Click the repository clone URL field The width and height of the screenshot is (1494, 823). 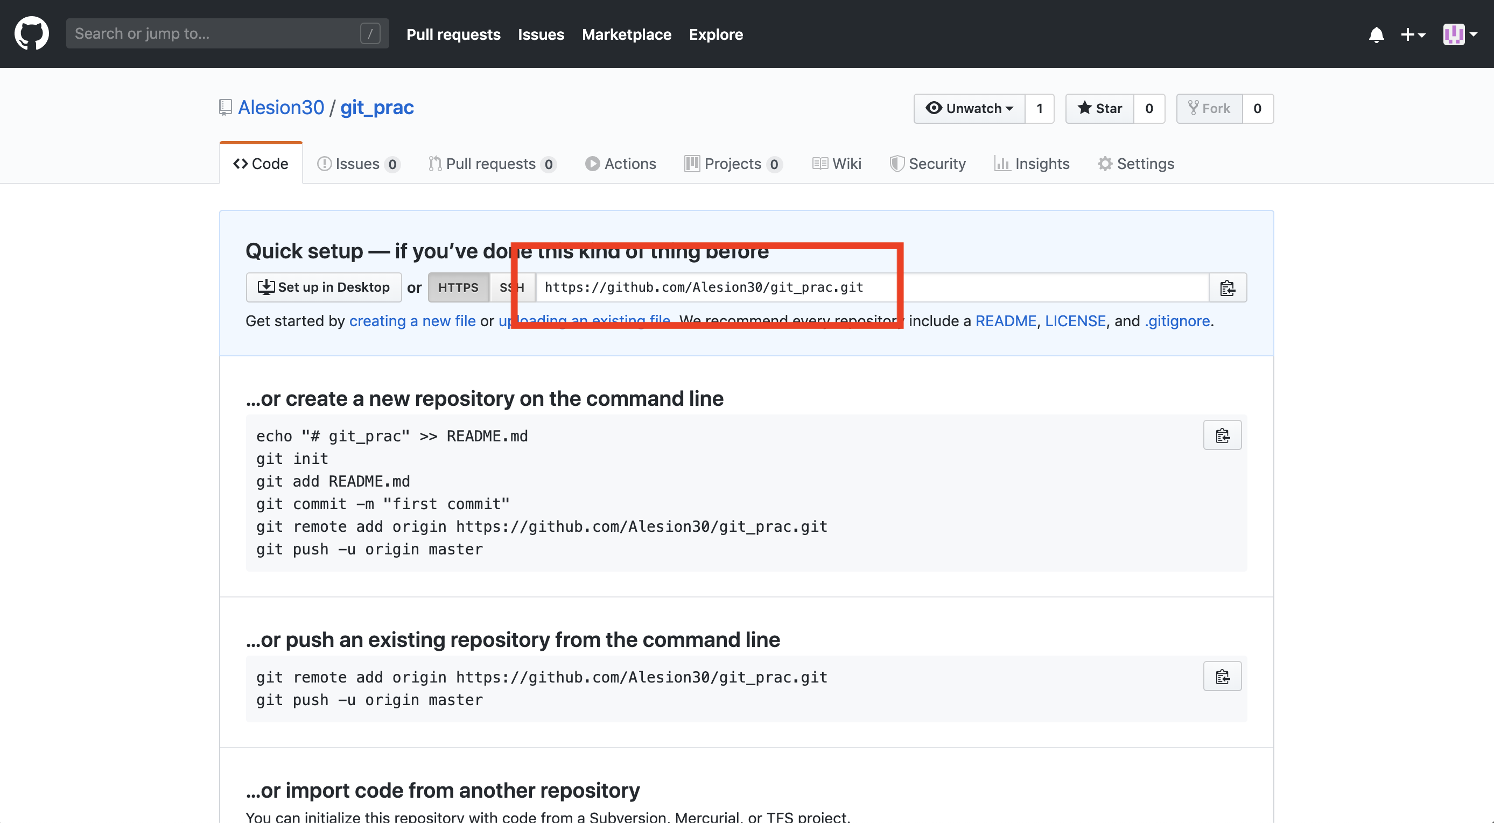click(872, 287)
